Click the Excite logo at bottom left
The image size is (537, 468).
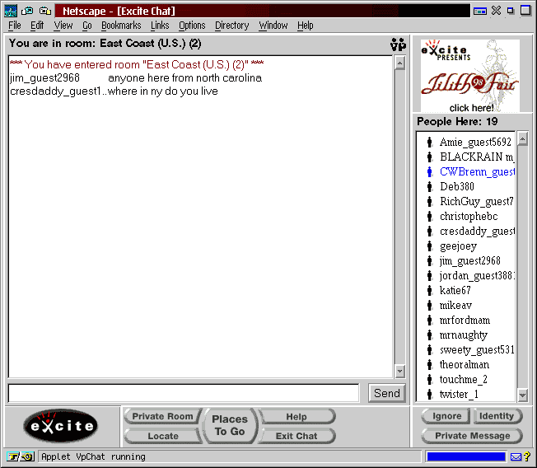61,426
